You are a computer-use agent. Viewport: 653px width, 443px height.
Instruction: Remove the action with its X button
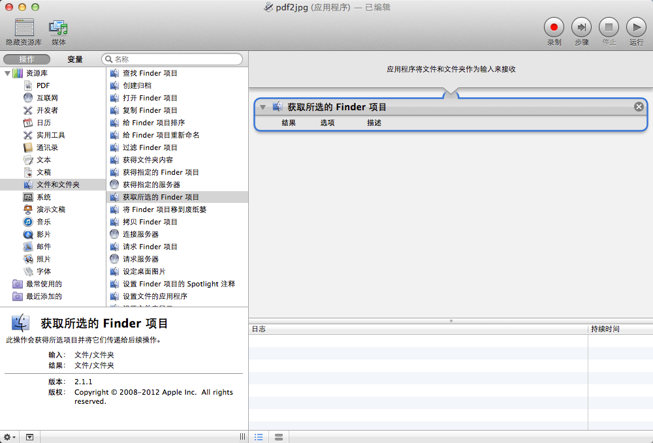pyautogui.click(x=639, y=107)
